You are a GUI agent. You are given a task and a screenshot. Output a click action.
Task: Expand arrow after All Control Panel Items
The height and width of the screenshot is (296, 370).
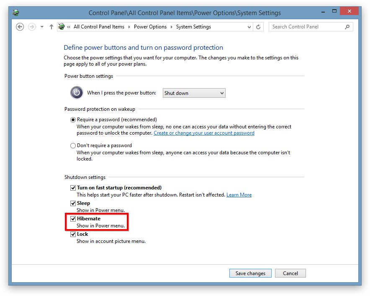point(129,27)
